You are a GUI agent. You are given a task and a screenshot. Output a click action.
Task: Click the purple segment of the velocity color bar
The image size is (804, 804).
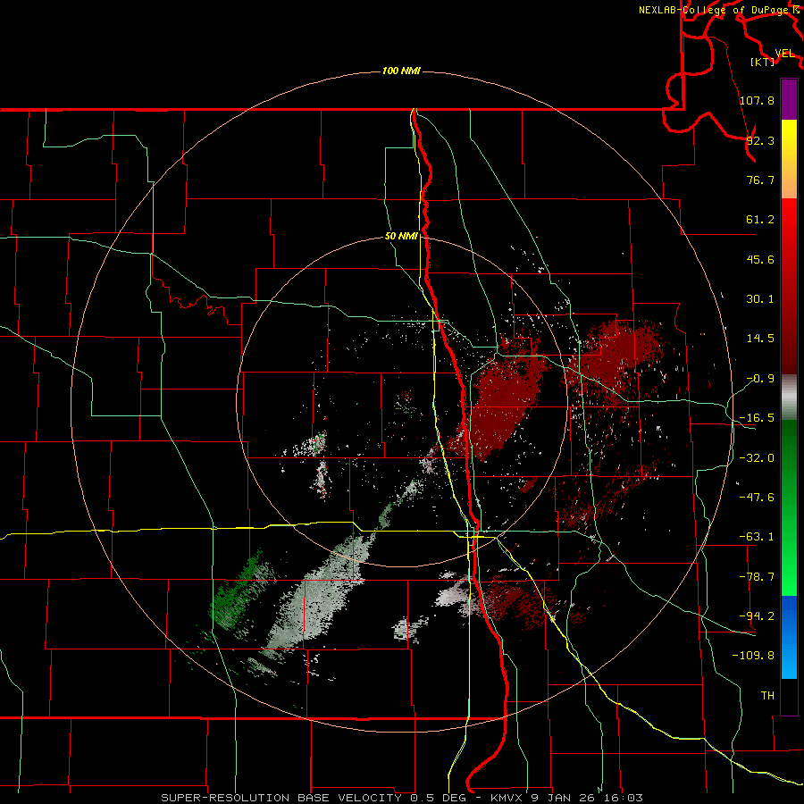click(x=789, y=99)
